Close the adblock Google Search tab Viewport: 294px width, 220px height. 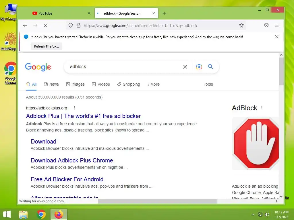click(x=154, y=13)
